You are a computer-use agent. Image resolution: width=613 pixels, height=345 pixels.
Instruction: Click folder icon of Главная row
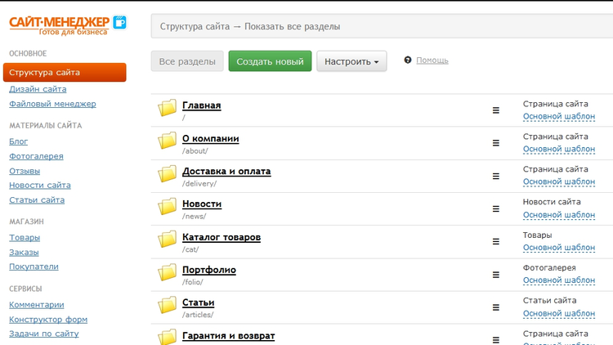(168, 108)
